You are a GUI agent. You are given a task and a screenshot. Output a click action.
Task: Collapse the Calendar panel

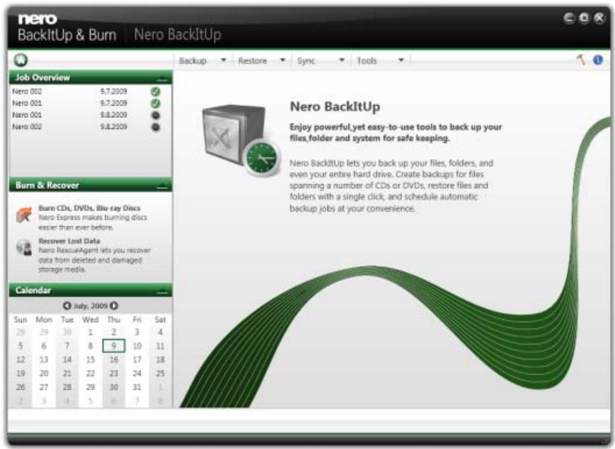[x=162, y=291]
